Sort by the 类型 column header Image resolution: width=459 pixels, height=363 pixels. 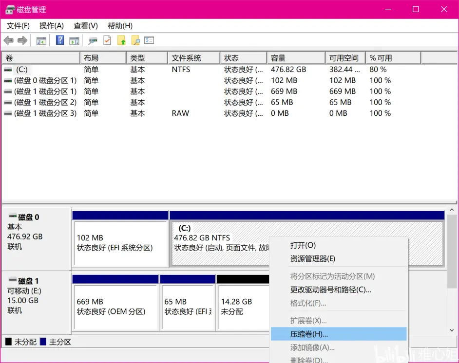(x=147, y=58)
